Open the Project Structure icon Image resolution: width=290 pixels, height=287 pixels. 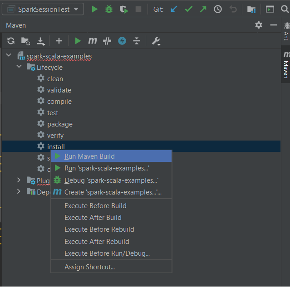(251, 9)
